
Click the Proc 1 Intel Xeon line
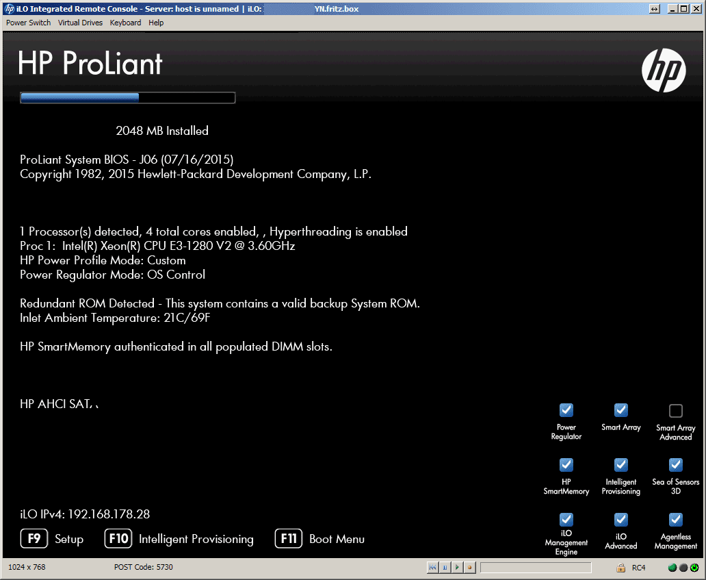click(x=157, y=246)
